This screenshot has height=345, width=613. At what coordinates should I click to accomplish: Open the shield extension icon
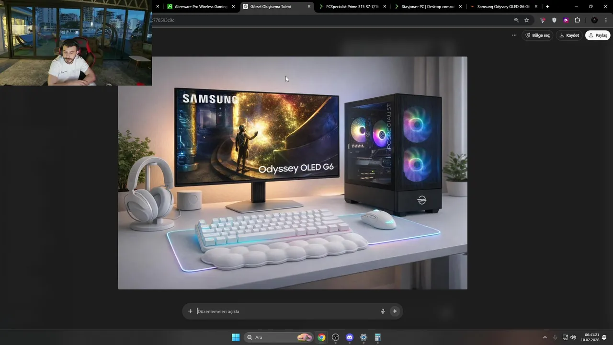[554, 20]
